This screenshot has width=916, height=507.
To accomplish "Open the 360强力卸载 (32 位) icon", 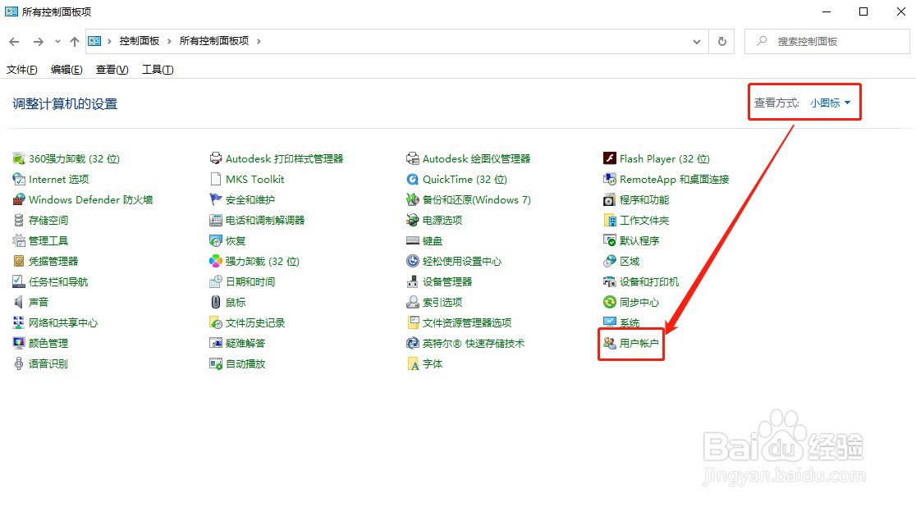I will coord(19,159).
